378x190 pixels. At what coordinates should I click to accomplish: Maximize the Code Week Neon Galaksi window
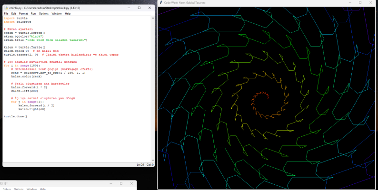[x=360, y=3]
